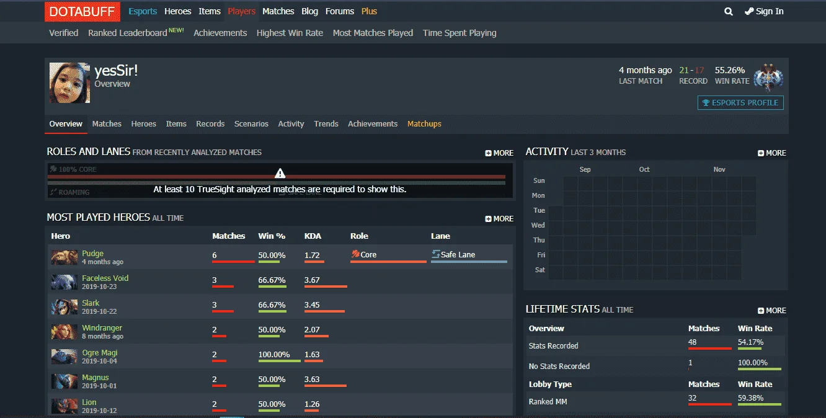This screenshot has width=826, height=418.
Task: Click the Matches column header
Action: (229, 236)
